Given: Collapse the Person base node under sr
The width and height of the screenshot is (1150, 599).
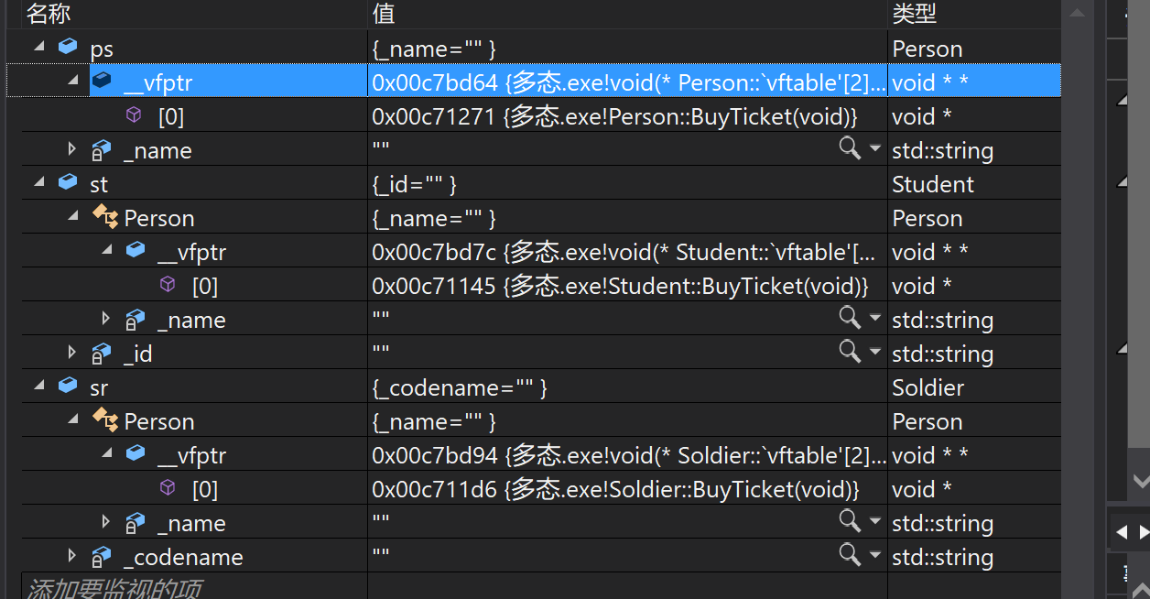Looking at the screenshot, I should tap(73, 420).
